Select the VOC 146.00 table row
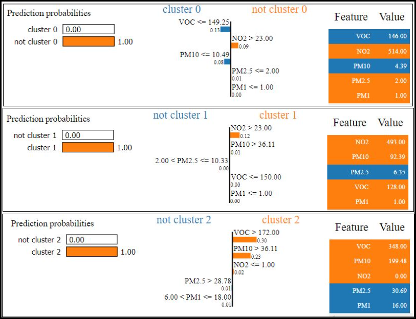 point(368,36)
